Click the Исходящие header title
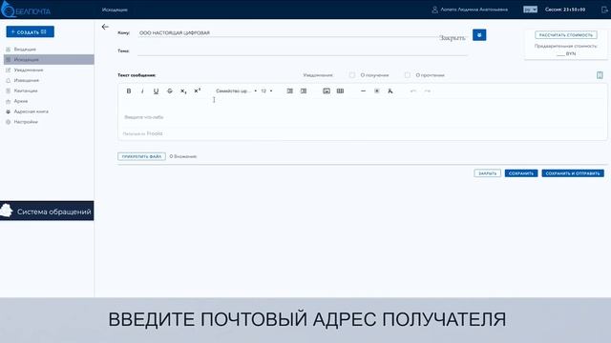This screenshot has width=611, height=343. point(115,10)
